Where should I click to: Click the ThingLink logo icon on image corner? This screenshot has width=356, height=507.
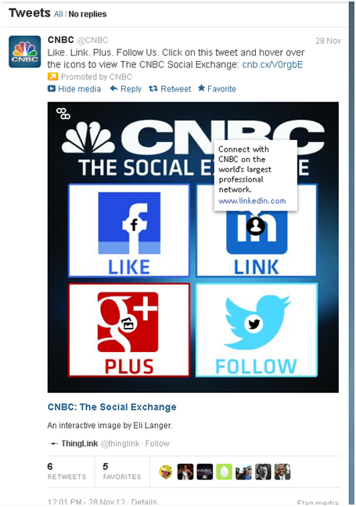point(63,113)
